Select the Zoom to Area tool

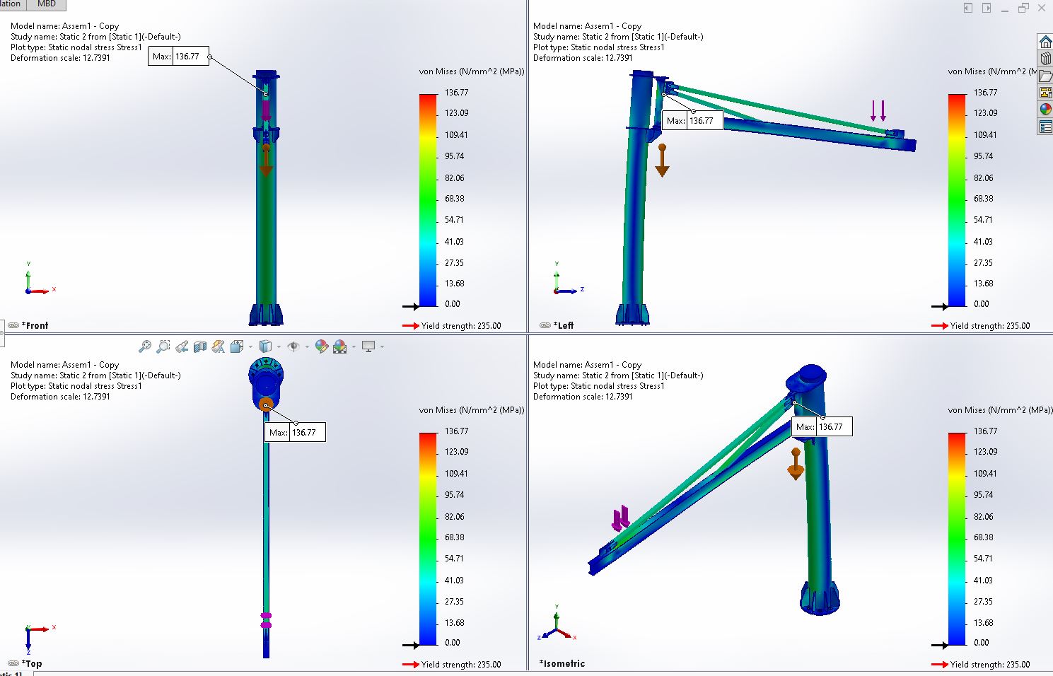pos(163,346)
